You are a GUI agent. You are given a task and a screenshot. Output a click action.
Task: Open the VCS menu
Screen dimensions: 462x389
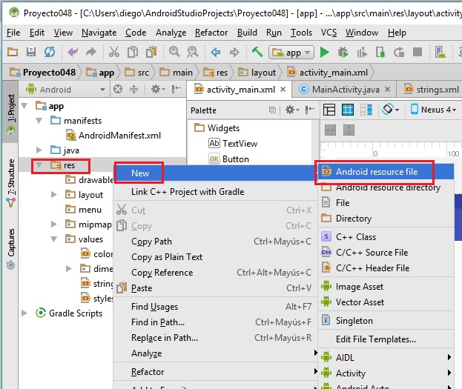coord(329,33)
